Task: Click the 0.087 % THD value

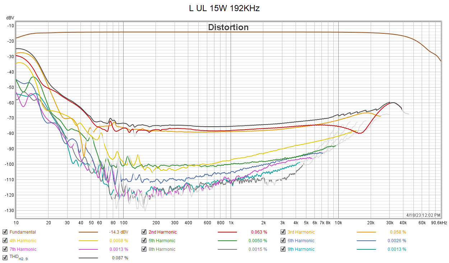Action: pos(120,258)
